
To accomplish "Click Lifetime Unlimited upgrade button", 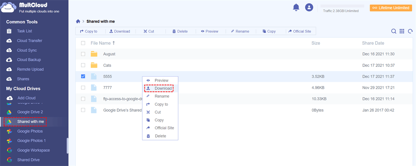I will coord(391,8).
